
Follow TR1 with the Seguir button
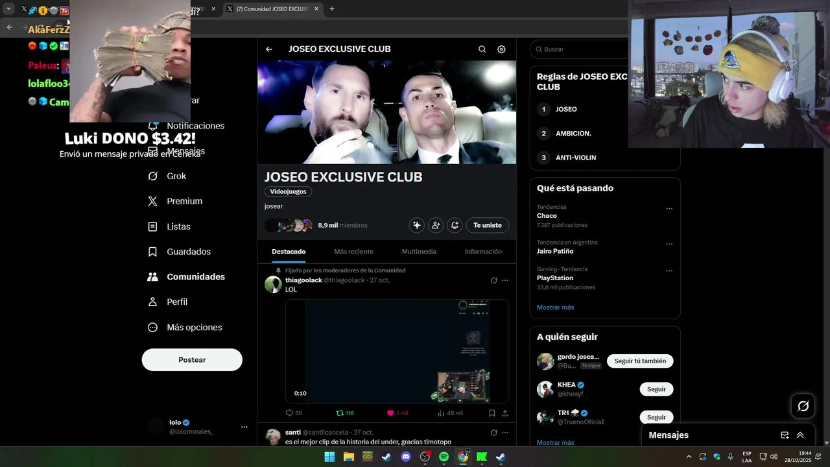pyautogui.click(x=656, y=417)
